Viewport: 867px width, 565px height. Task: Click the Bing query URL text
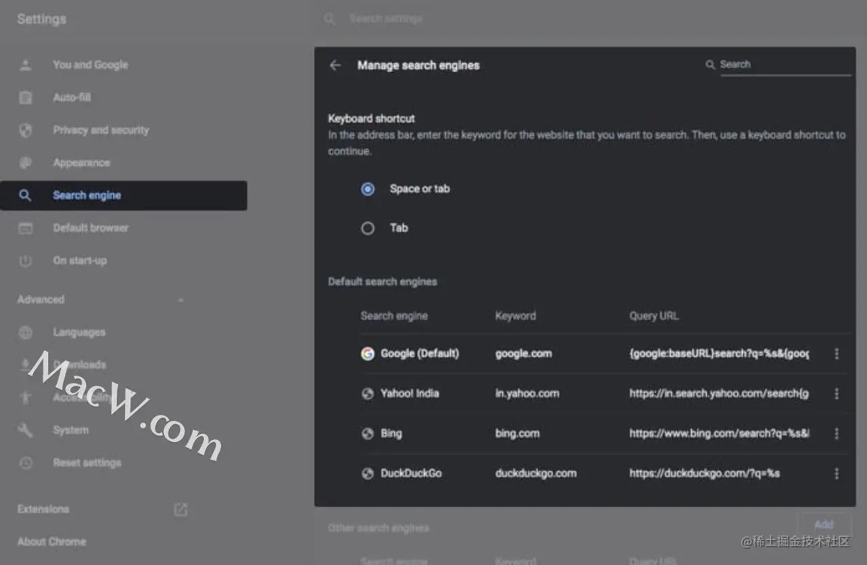pos(720,433)
